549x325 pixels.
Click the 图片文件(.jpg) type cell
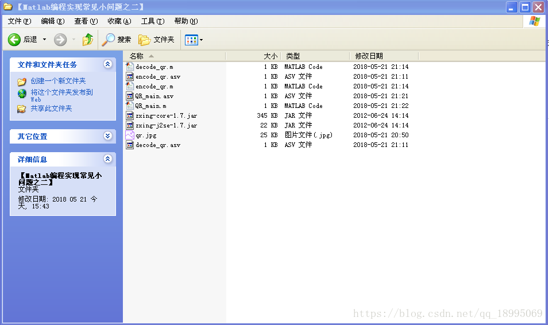pyautogui.click(x=308, y=135)
